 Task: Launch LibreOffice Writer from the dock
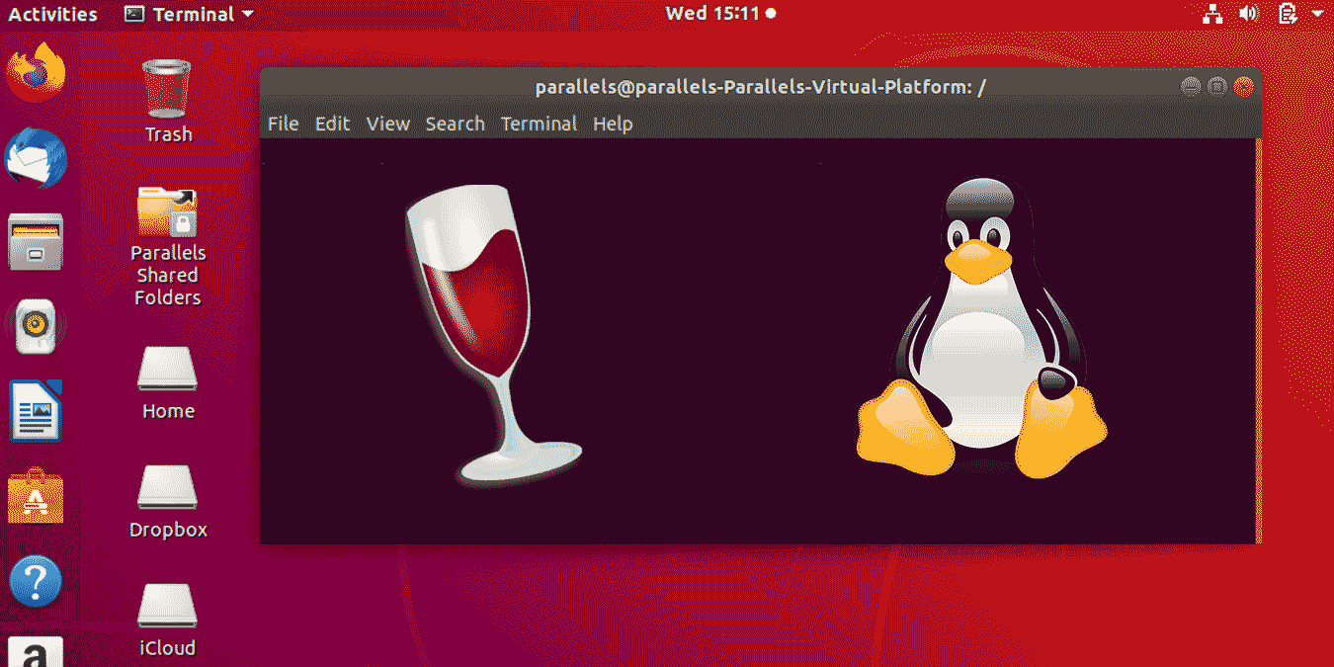(x=37, y=411)
